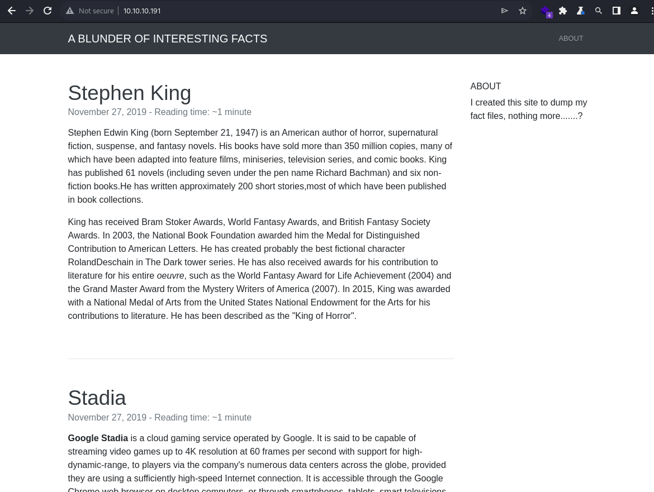Click the ABOUT sidebar heading
The height and width of the screenshot is (492, 654).
point(486,86)
